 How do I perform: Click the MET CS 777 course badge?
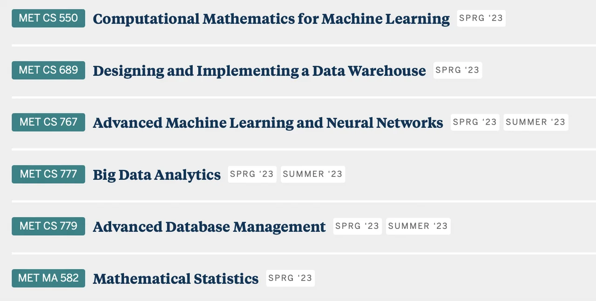48,174
